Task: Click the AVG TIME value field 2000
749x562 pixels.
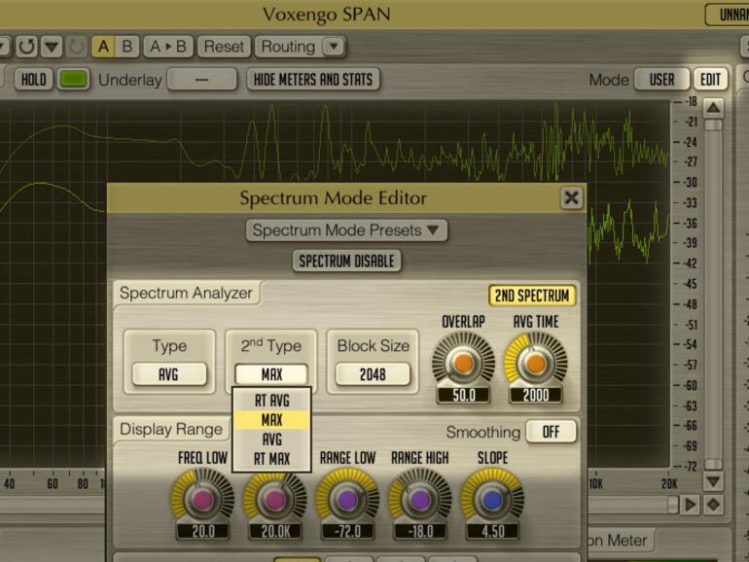Action: click(x=535, y=396)
